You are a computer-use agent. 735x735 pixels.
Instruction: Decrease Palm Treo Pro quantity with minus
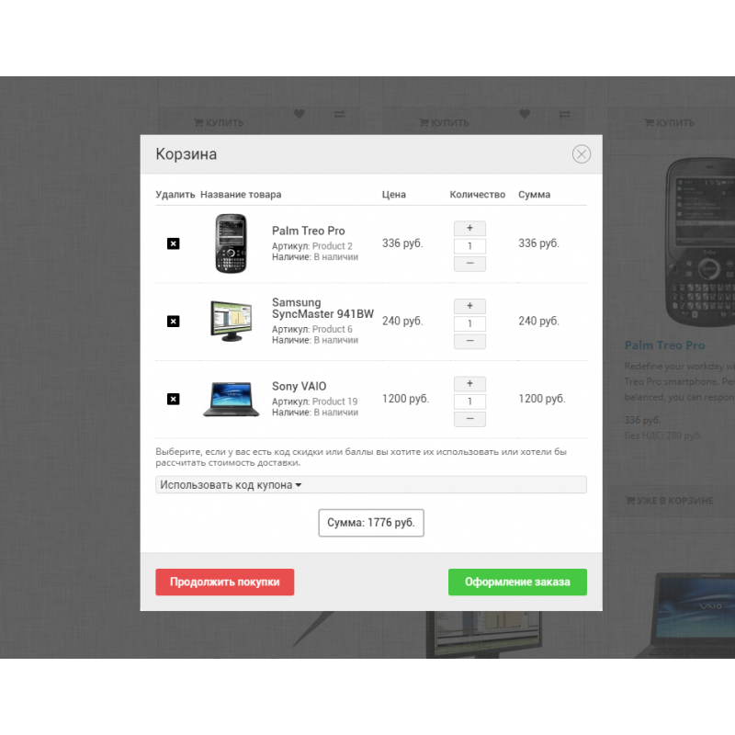(469, 264)
